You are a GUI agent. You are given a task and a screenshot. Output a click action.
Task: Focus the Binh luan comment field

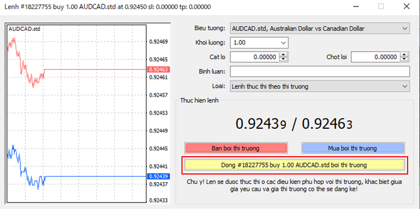[320, 72]
